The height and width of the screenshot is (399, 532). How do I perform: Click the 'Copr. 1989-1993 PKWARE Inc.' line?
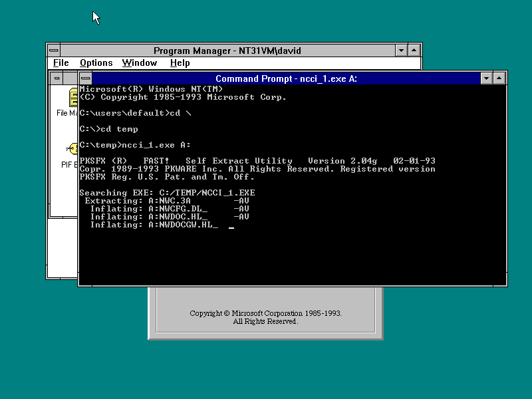(257, 169)
